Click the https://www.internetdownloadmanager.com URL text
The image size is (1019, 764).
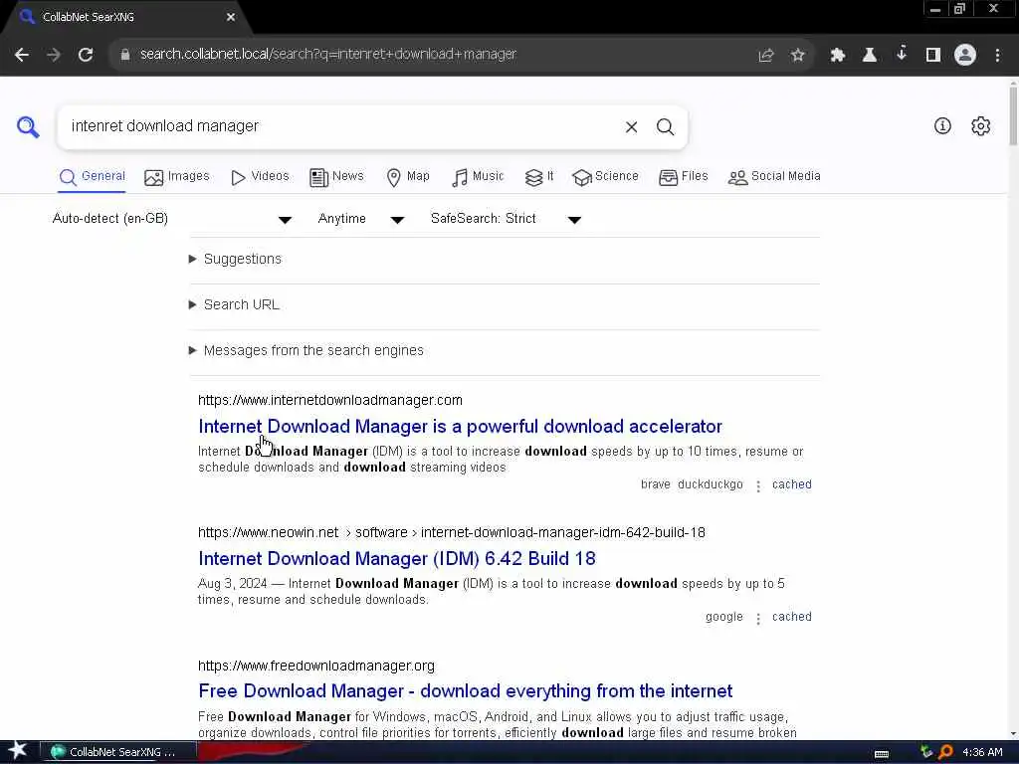[x=330, y=400]
